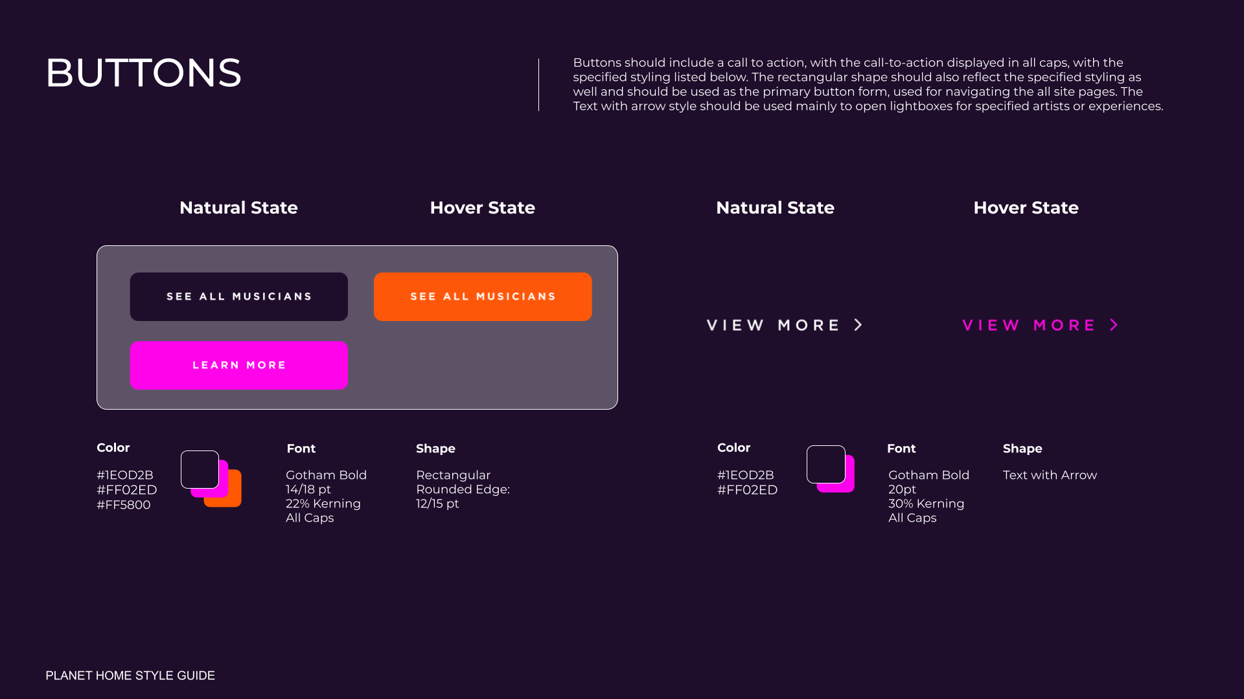Click the PLANET HOME STYLE GUIDE footer text

[x=130, y=675]
